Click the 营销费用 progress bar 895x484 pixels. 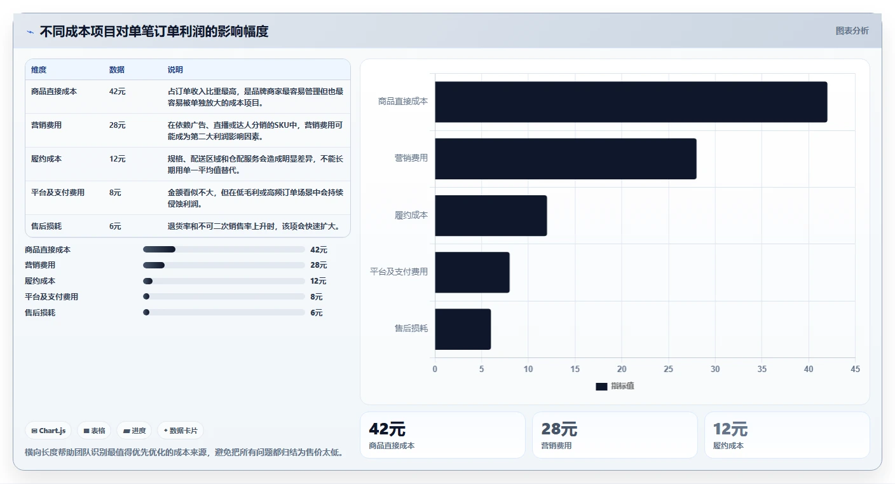(224, 265)
